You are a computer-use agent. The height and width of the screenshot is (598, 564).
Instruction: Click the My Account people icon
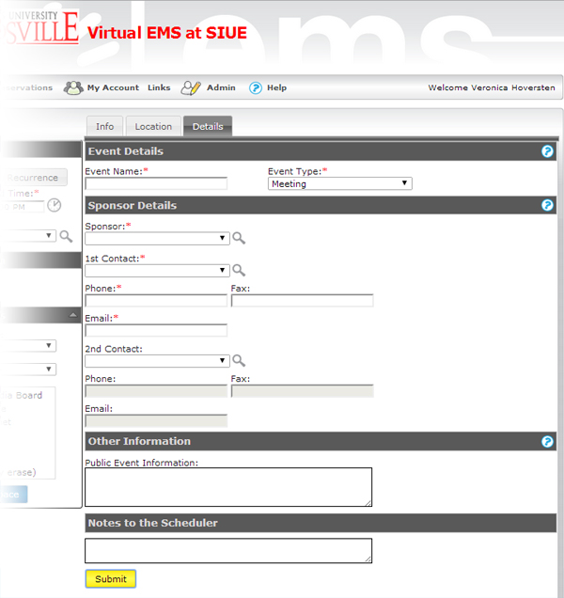73,87
